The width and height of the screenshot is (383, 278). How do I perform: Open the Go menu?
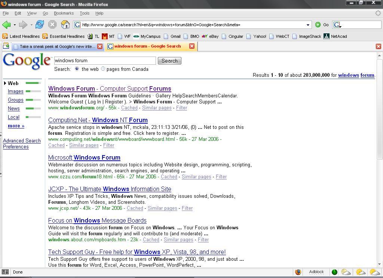click(x=45, y=13)
